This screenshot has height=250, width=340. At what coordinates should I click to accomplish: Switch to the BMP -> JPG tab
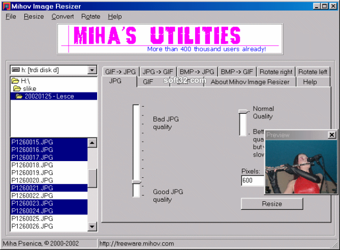[x=197, y=72]
